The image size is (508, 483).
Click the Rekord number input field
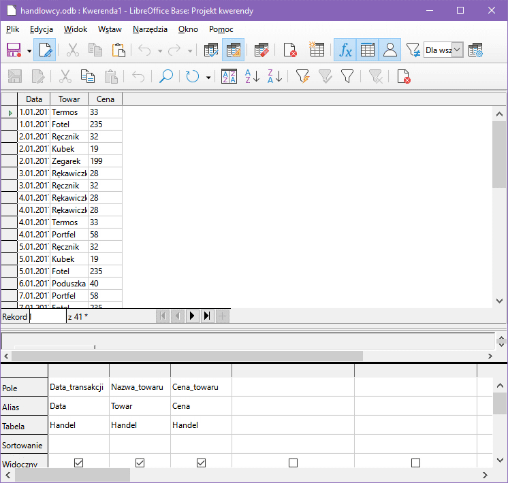[48, 316]
